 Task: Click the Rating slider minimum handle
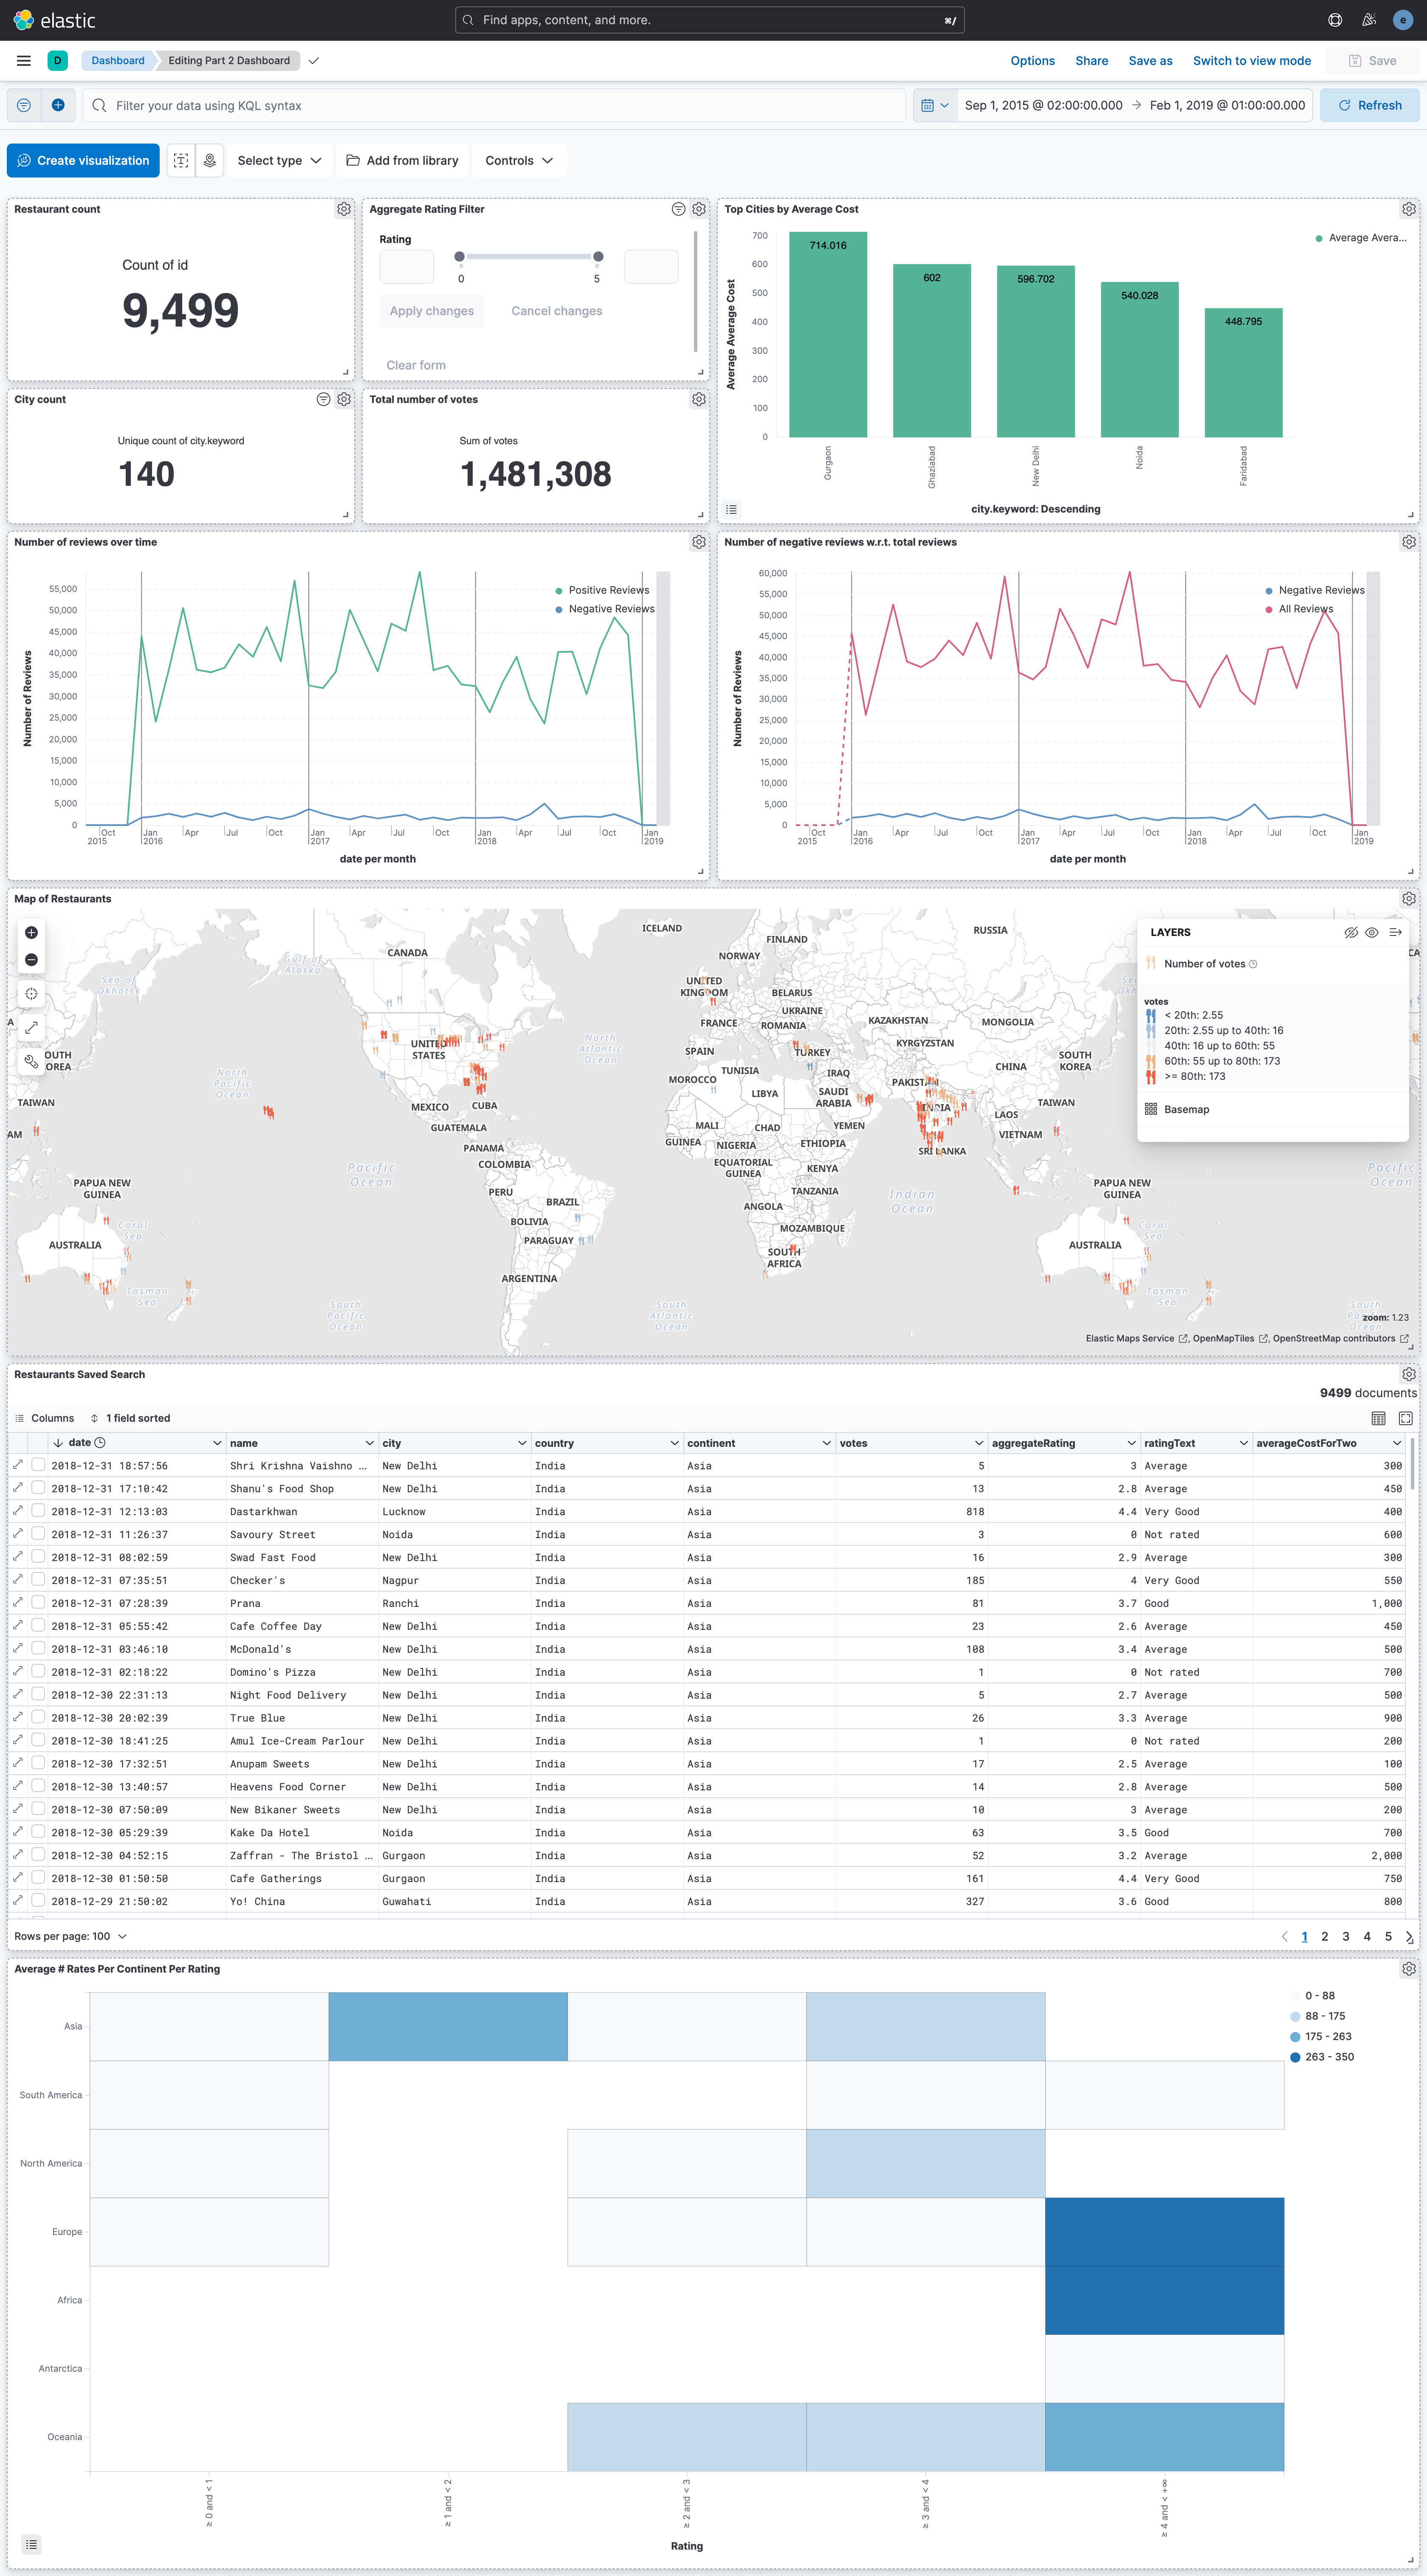459,257
